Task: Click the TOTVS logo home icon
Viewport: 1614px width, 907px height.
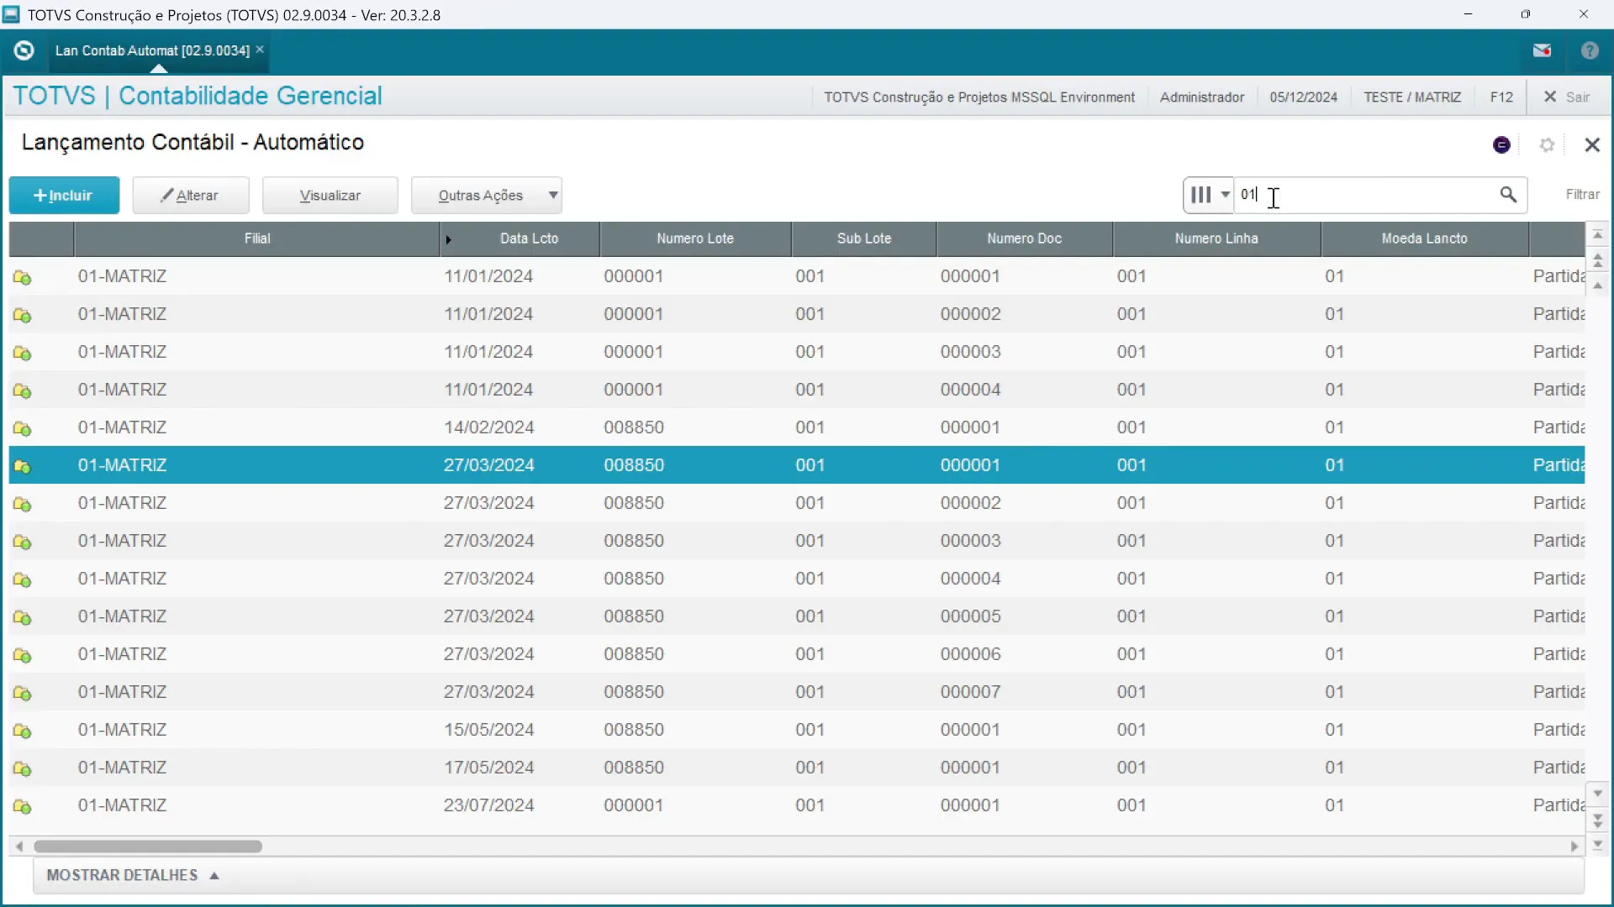Action: (x=24, y=50)
